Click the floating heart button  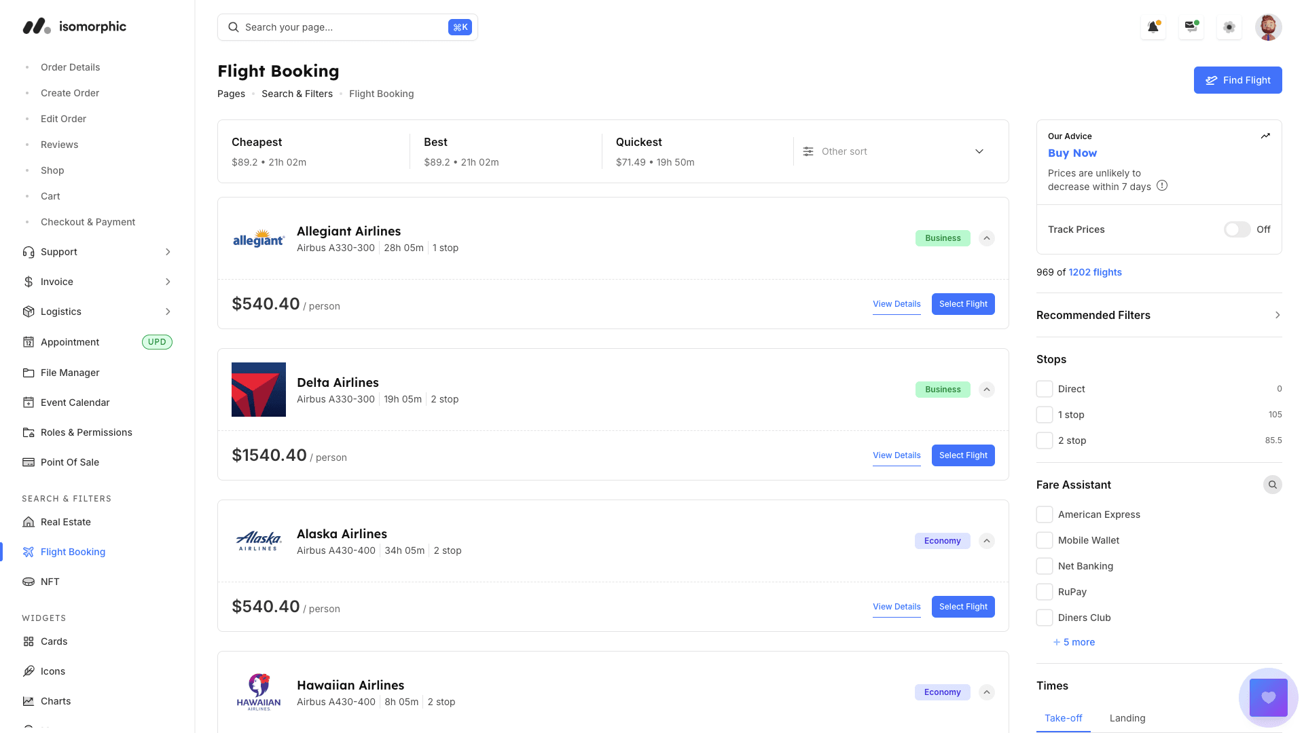coord(1268,697)
